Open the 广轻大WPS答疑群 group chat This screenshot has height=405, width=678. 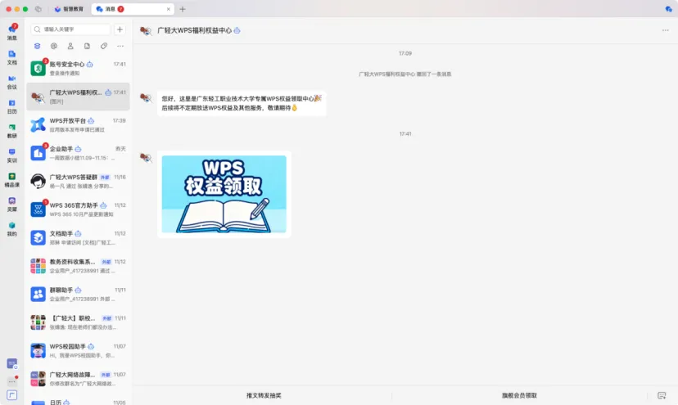click(78, 181)
